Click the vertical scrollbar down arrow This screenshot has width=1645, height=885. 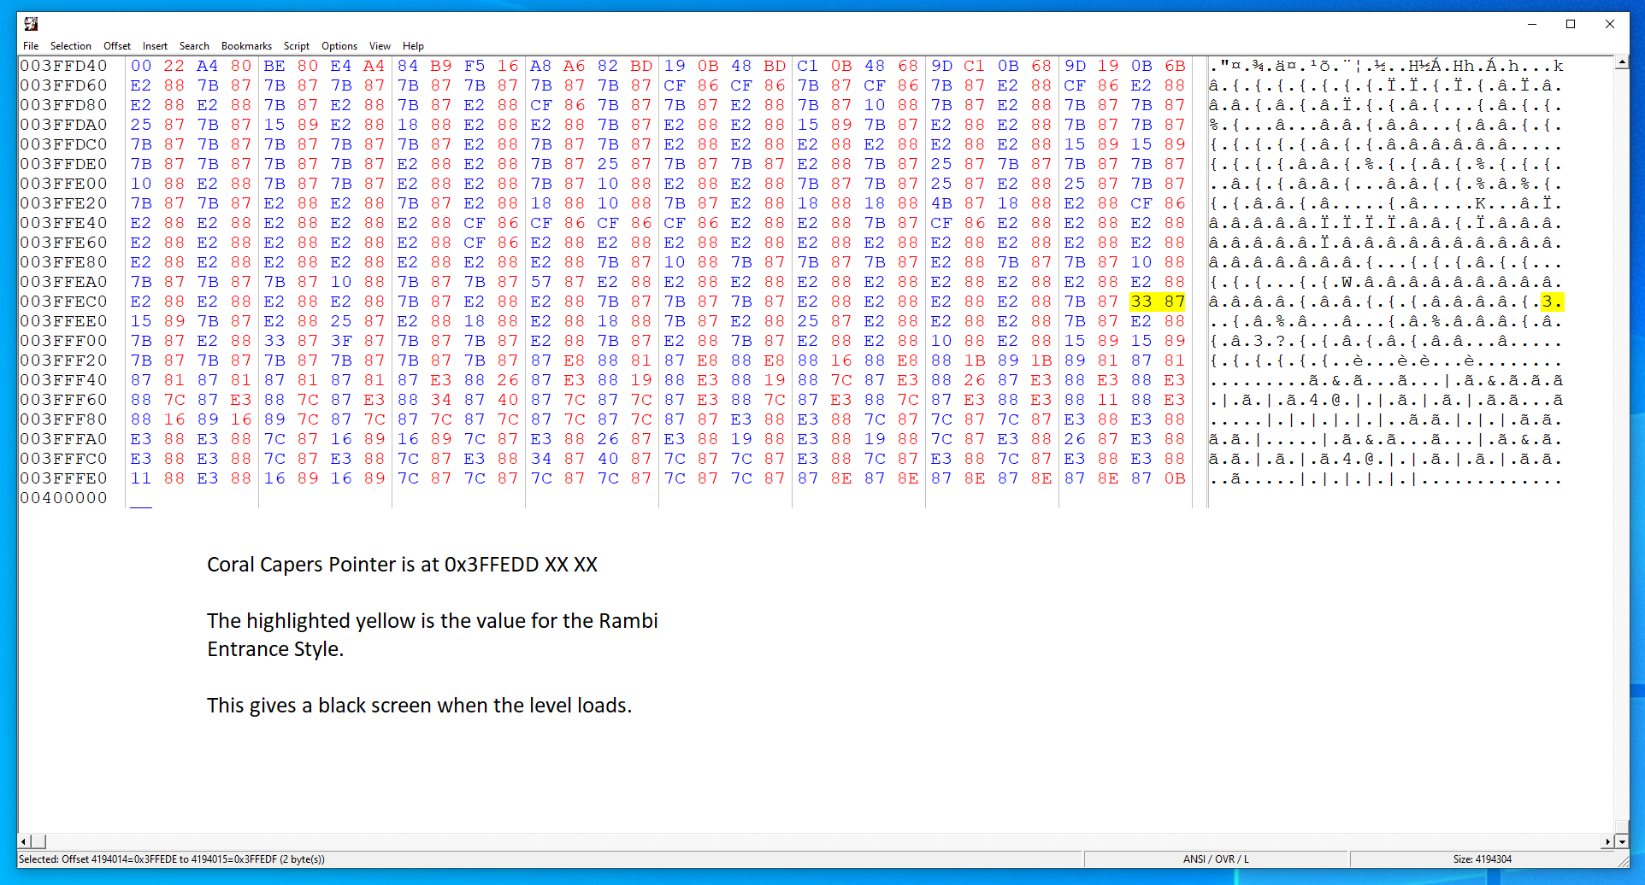(1621, 841)
